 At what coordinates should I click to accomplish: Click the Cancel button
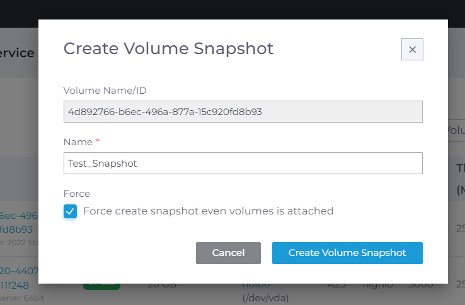click(228, 253)
